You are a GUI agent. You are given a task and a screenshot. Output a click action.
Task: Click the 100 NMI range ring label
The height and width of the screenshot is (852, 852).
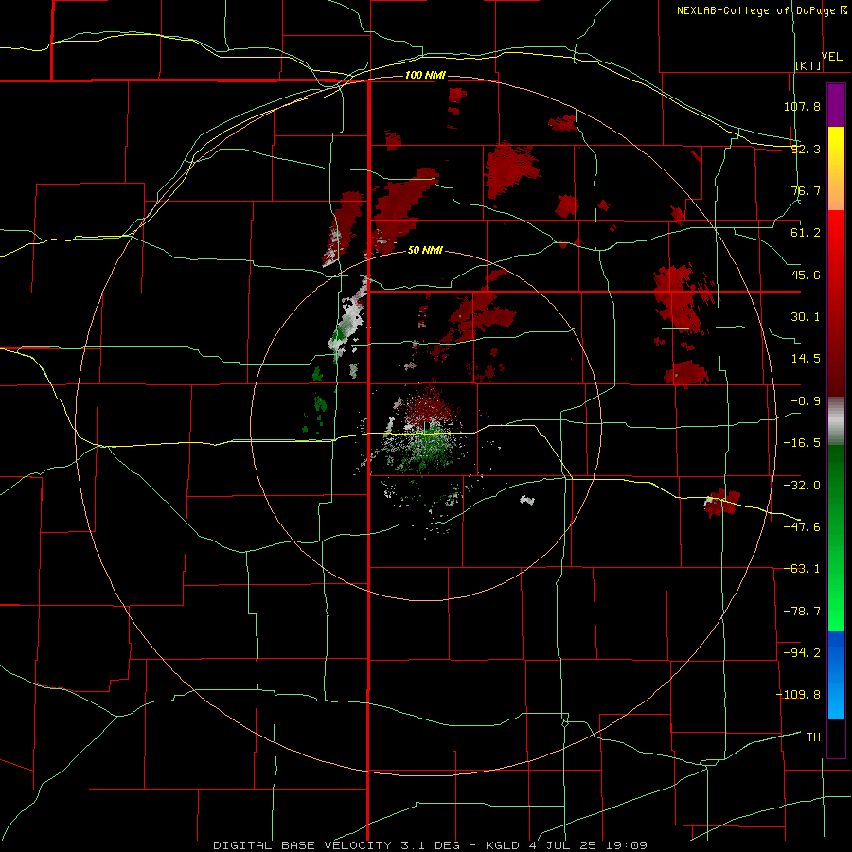(x=425, y=75)
